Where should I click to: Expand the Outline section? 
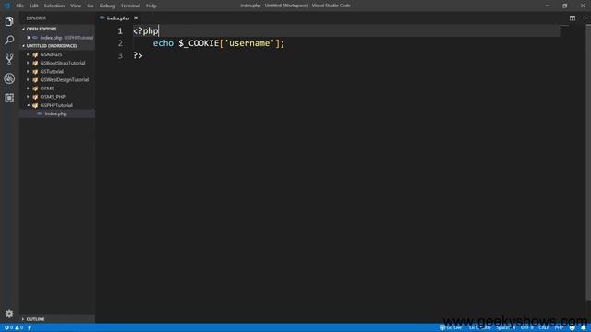coord(57,319)
